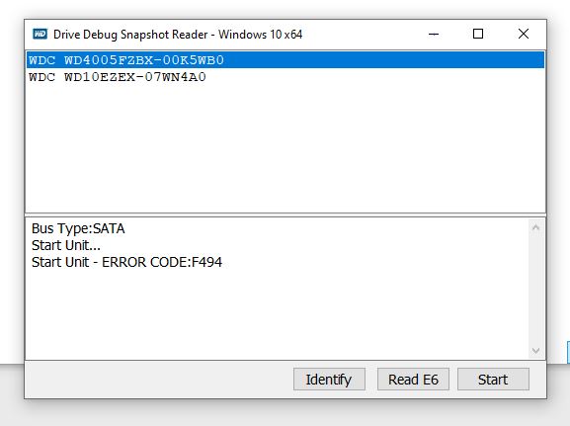Minimize the Drive Debug Snapshot Reader window
Screen dimensions: 570x426
434,35
